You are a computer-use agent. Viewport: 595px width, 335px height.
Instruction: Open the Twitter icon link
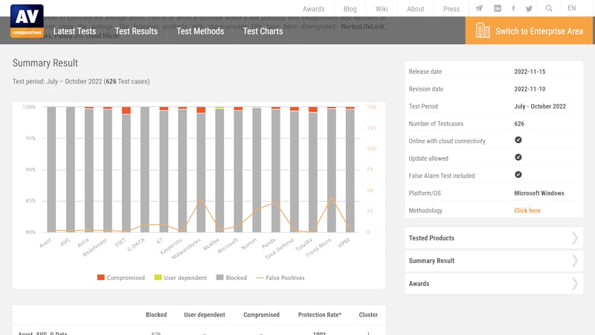tap(529, 8)
